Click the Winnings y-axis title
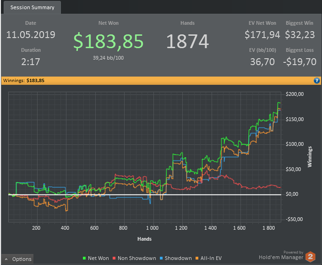 coord(310,156)
